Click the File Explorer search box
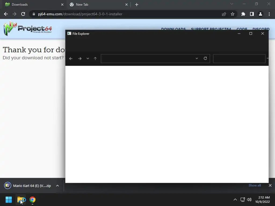The width and height of the screenshot is (275, 206). (239, 58)
